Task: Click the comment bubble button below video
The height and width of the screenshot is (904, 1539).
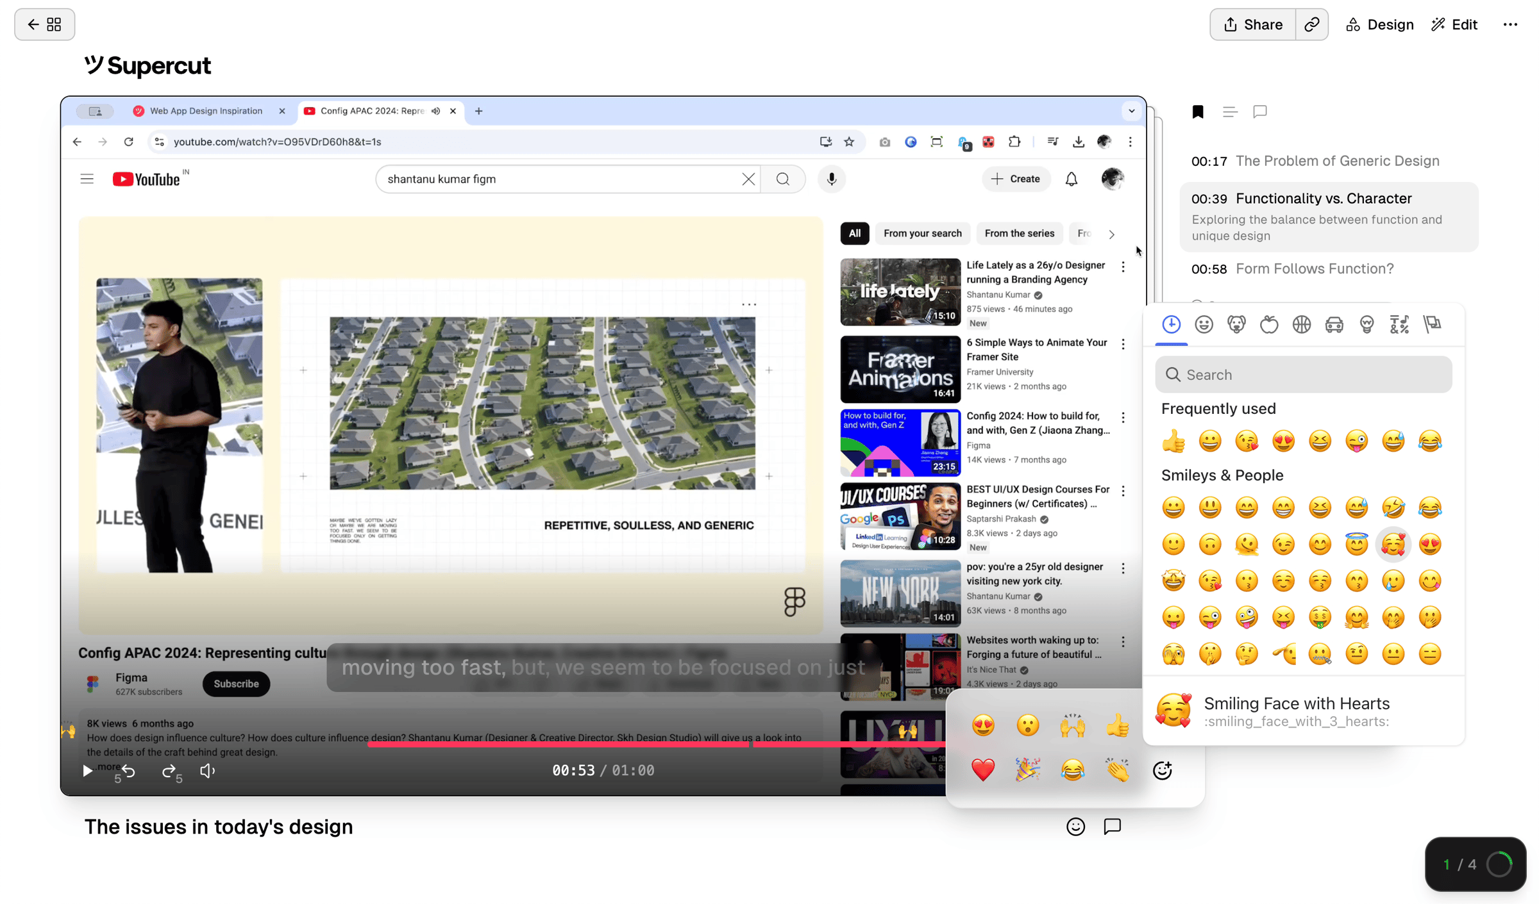Action: (1112, 826)
